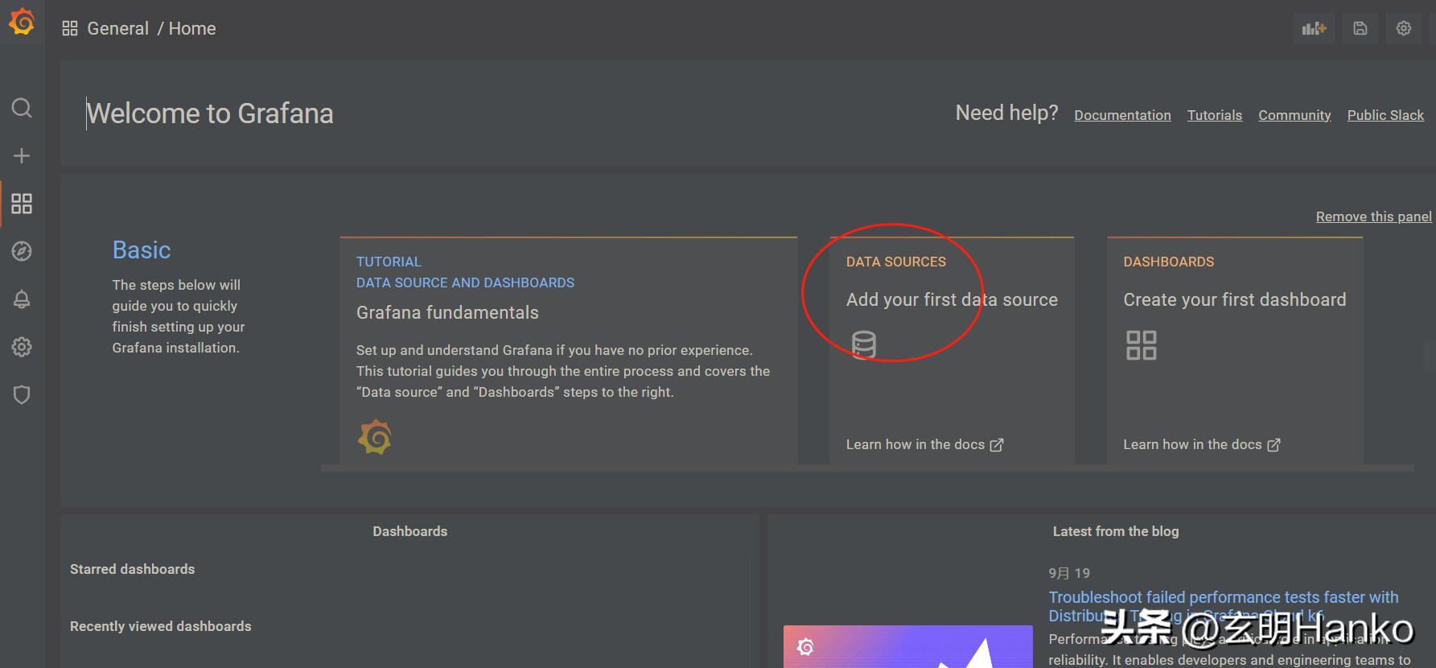Click the Latest from the blog title
The image size is (1436, 668).
pos(1115,531)
